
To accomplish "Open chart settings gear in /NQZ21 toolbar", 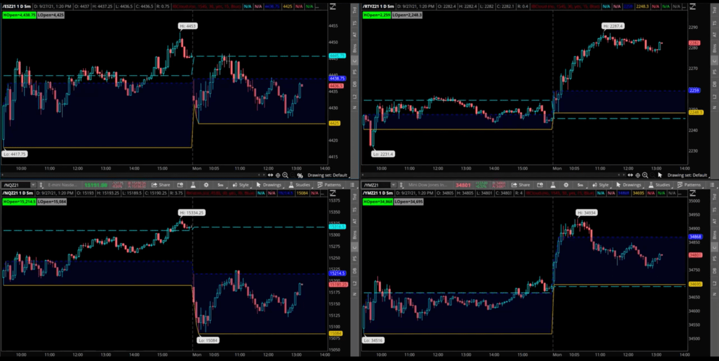I will (x=206, y=185).
